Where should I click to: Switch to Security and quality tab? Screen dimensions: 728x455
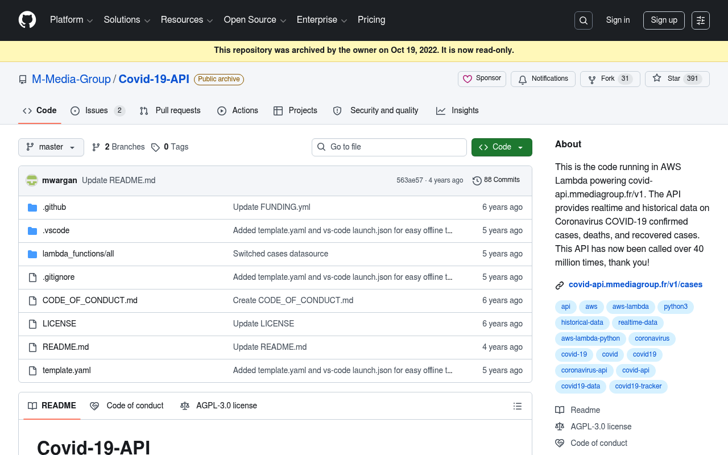click(376, 111)
